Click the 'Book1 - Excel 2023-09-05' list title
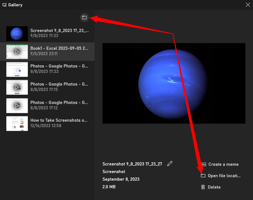253x200 pixels. pos(59,48)
